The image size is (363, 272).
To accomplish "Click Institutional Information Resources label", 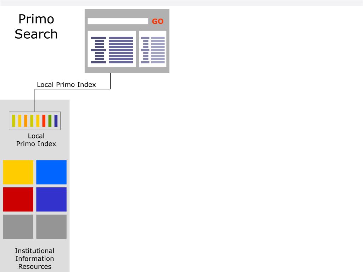I will point(35,259).
